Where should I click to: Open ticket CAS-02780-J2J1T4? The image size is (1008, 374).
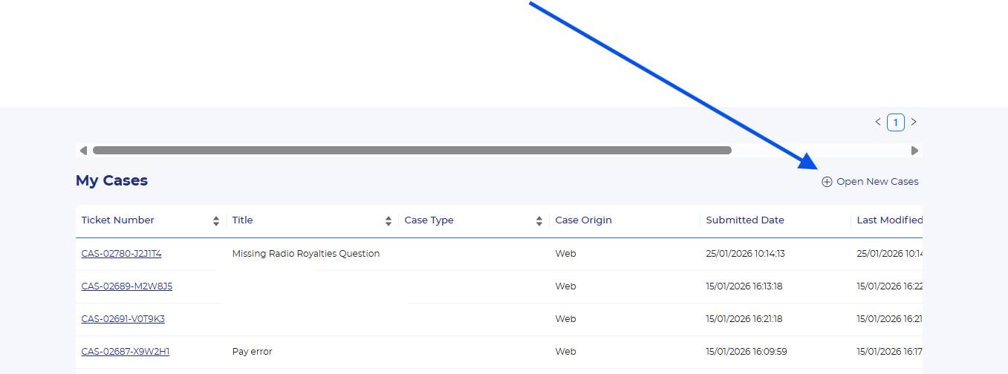(x=121, y=254)
